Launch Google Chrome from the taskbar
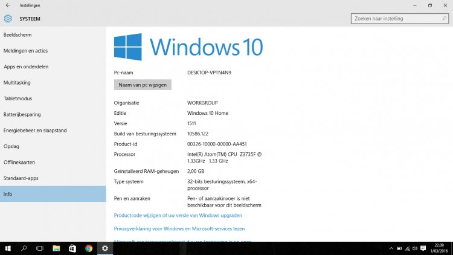This screenshot has width=453, height=255. (89, 248)
